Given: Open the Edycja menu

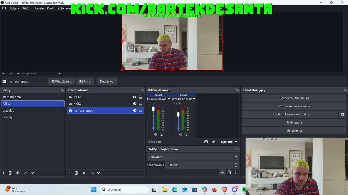Looking at the screenshot, I should [15, 8].
